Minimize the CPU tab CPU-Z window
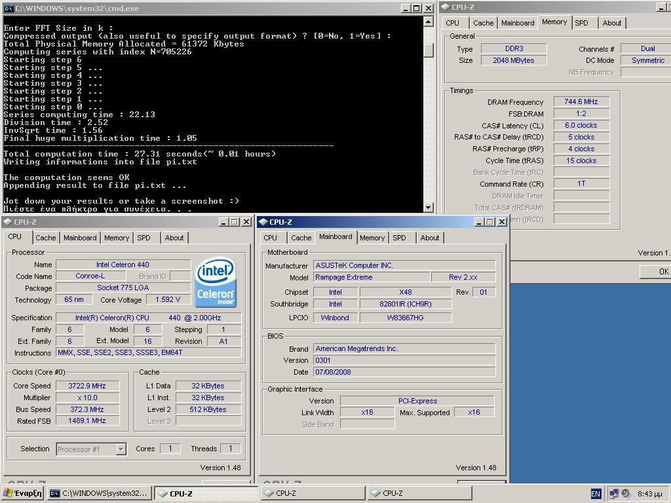671x503 pixels. coord(224,221)
